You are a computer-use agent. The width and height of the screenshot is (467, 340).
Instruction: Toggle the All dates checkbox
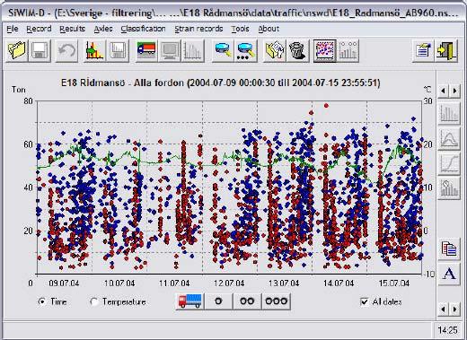tap(365, 301)
